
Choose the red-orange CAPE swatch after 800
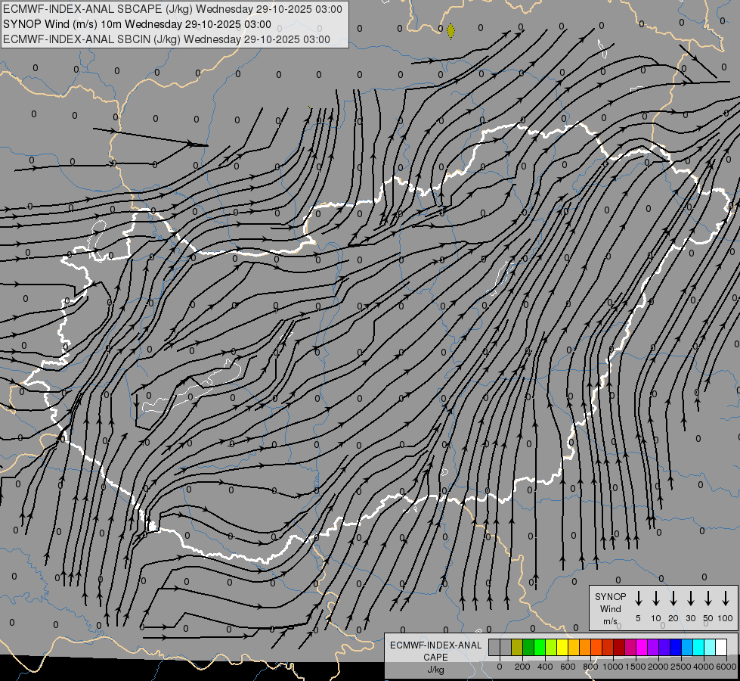tap(596, 647)
